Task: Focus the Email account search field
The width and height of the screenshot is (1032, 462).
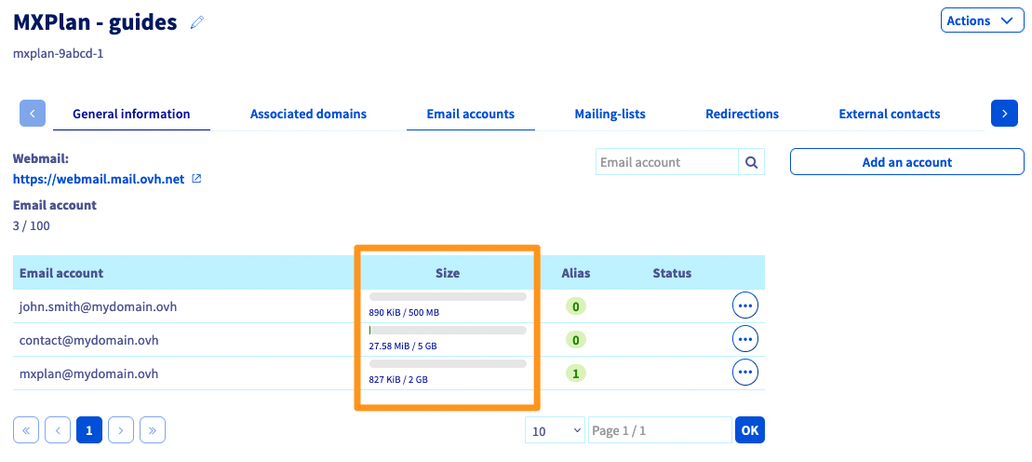Action: tap(666, 162)
